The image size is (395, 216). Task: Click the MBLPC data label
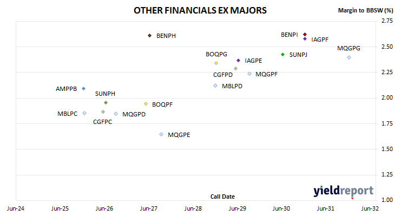[67, 114]
